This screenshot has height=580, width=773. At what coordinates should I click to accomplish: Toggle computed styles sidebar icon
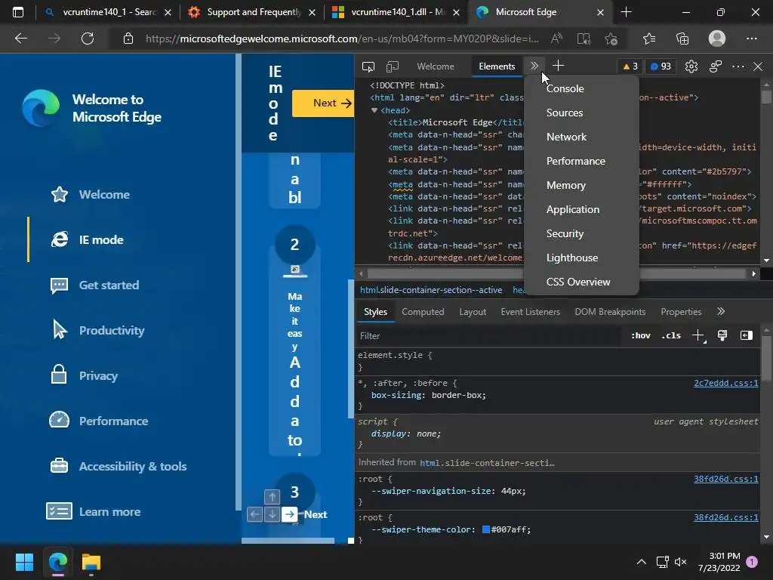click(747, 336)
